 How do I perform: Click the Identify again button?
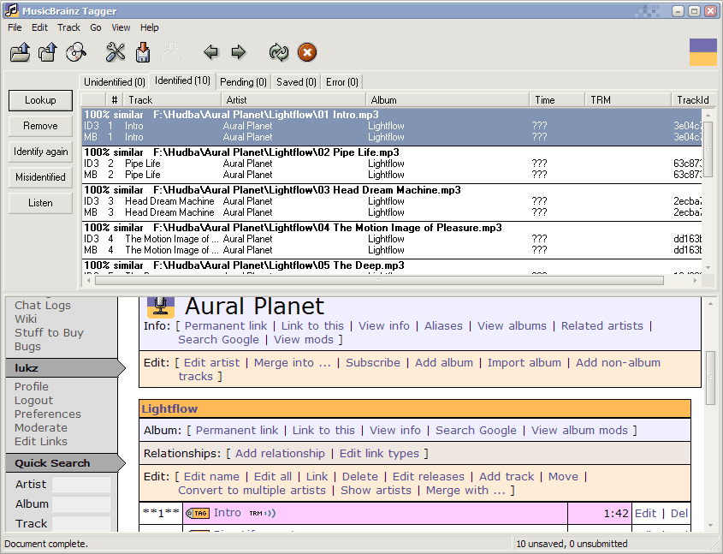pyautogui.click(x=40, y=152)
